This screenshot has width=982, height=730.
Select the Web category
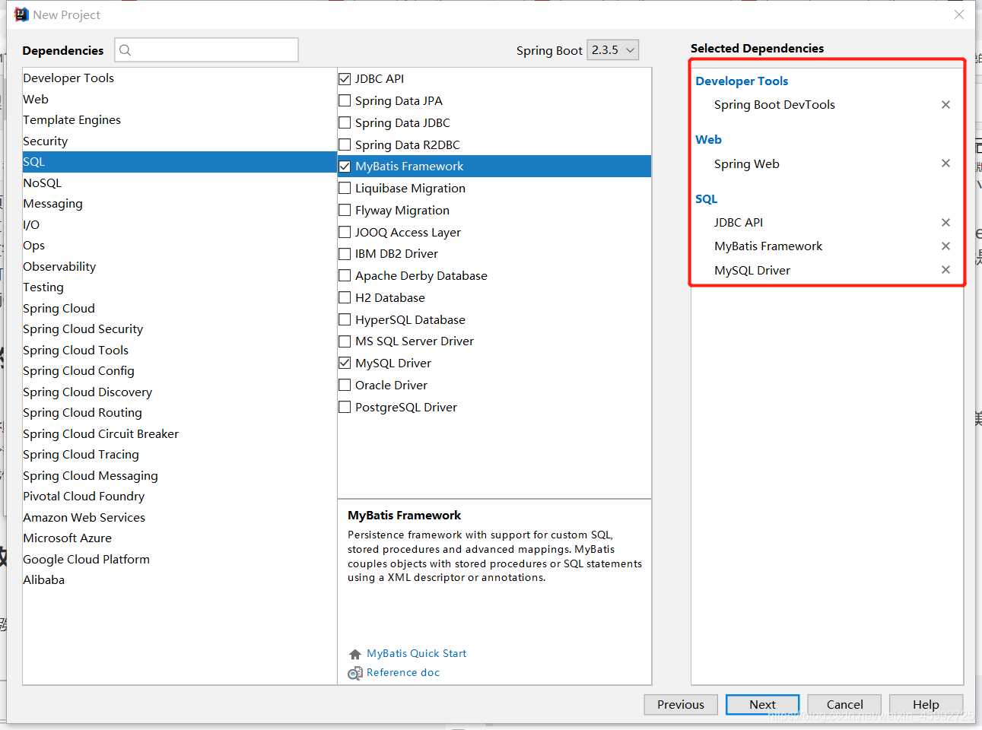pos(180,99)
